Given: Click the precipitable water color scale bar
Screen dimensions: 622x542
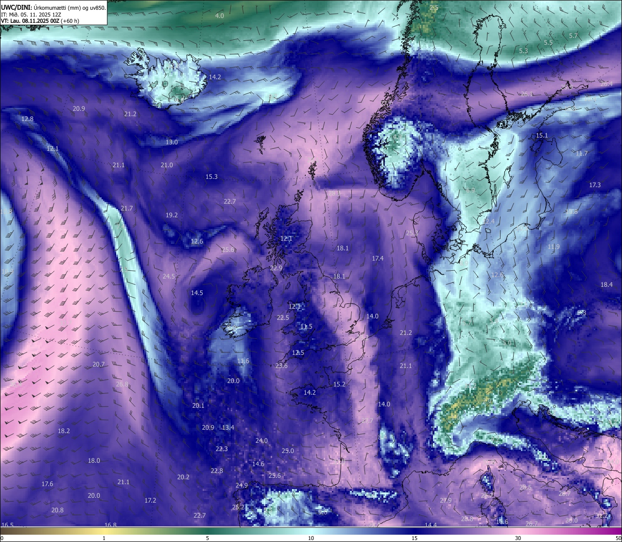Looking at the screenshot, I should tap(311, 531).
